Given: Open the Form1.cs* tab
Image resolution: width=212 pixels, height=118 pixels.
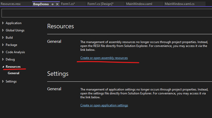Looking at the screenshot, I should tap(68, 4).
